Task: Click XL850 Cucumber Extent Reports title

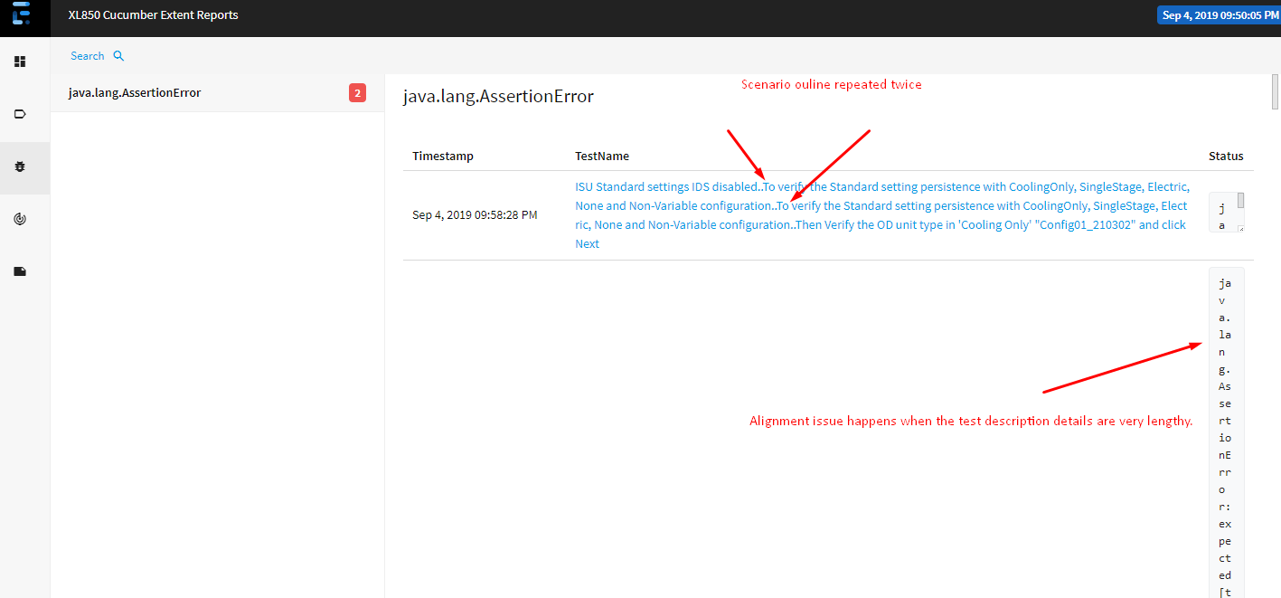Action: [x=154, y=15]
